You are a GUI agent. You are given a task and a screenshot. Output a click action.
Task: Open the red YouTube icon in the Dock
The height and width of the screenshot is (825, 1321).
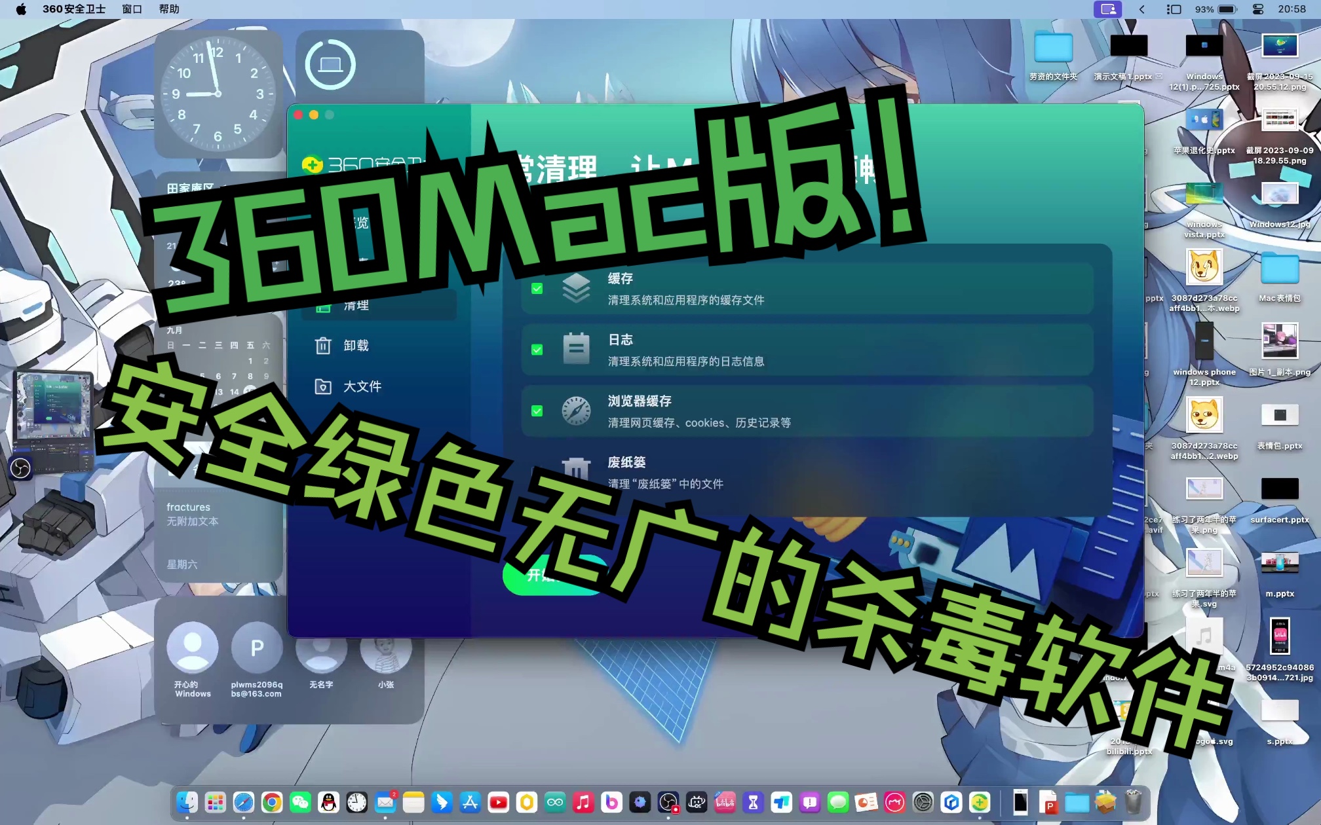click(498, 802)
